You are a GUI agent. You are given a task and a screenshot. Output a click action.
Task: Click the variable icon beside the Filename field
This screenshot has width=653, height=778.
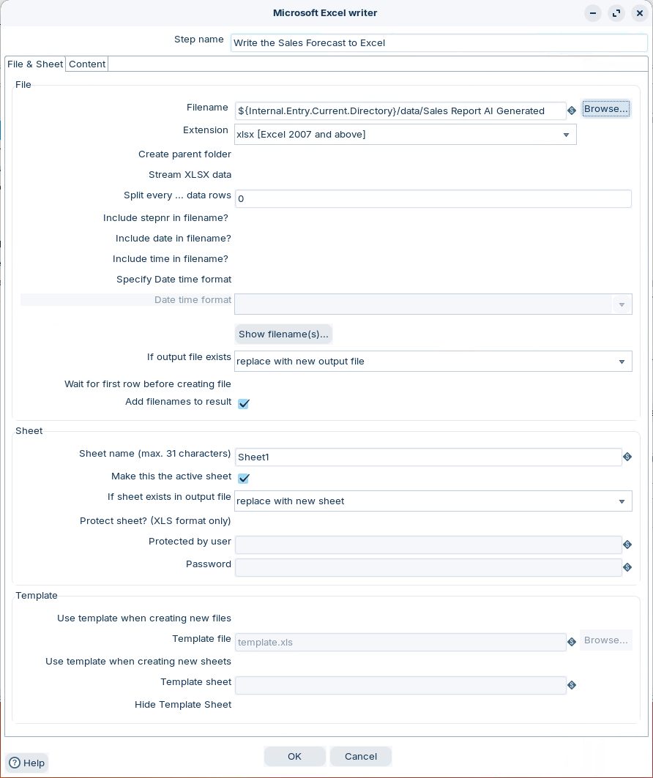tap(572, 111)
